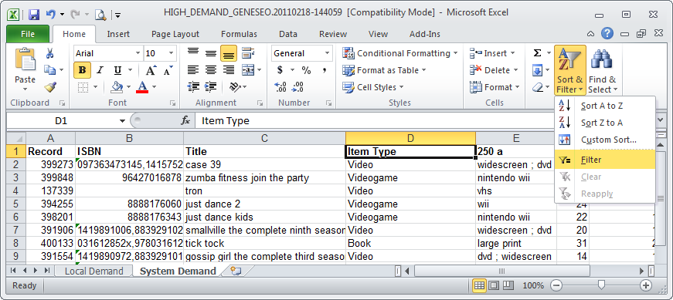Set bottom vertical alignment
Image resolution: width=673 pixels, height=300 pixels.
229,53
